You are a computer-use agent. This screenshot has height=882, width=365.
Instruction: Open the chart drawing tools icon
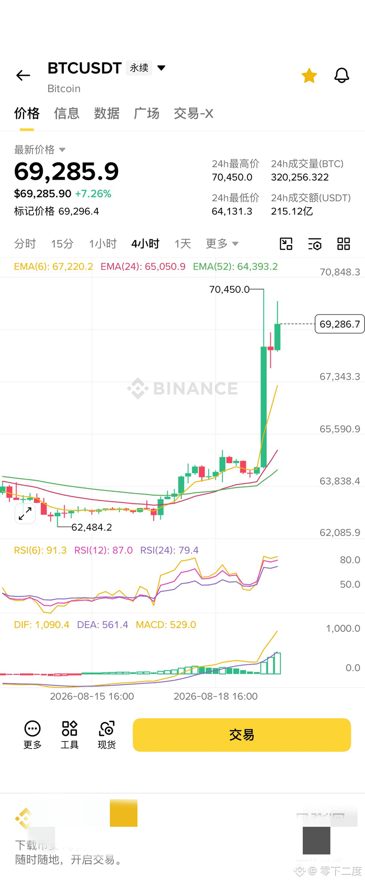click(x=286, y=244)
